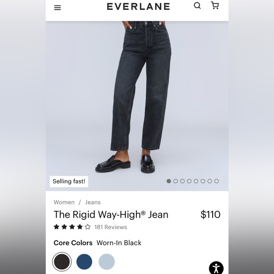Open the search magnifier icon

(x=197, y=6)
